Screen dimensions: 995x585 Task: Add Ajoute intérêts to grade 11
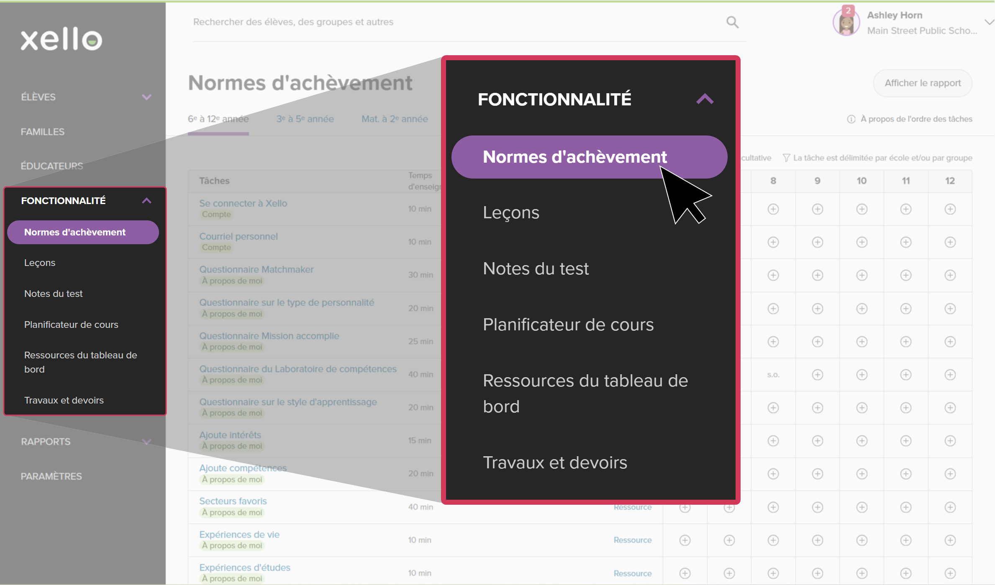click(x=906, y=441)
